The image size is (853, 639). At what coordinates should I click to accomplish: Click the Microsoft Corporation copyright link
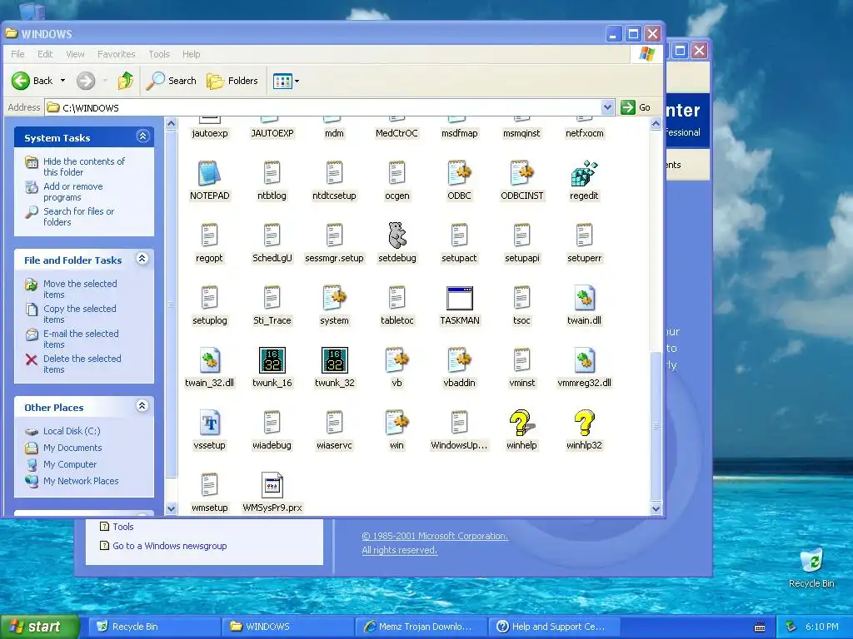pyautogui.click(x=435, y=536)
